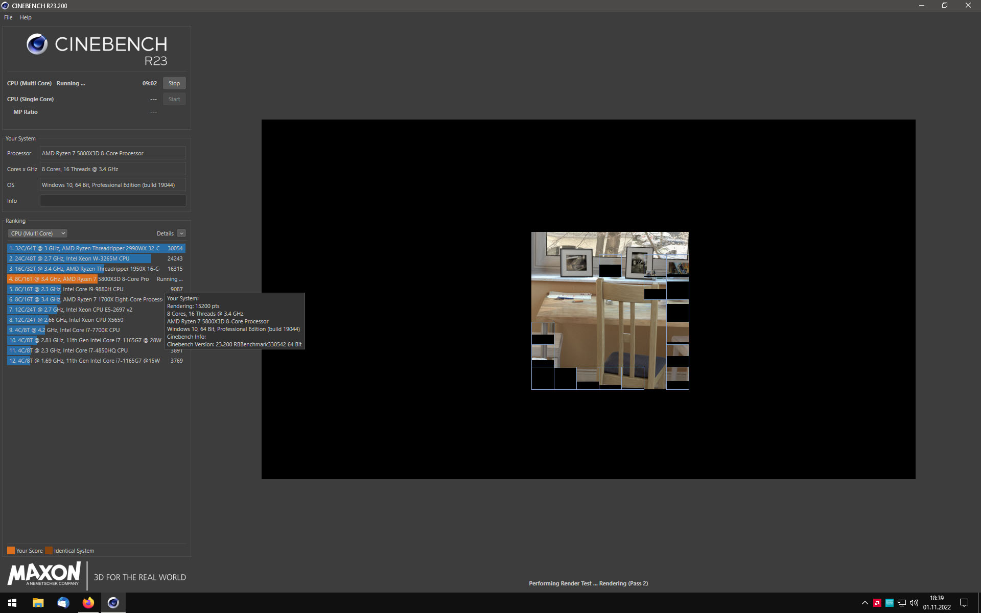The image size is (981, 613).
Task: Show hidden system tray icons
Action: pyautogui.click(x=865, y=603)
